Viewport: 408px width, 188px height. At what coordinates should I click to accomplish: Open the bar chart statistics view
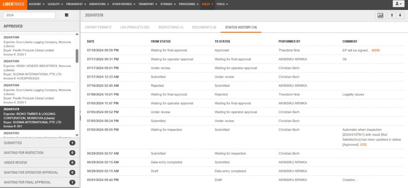380,16
